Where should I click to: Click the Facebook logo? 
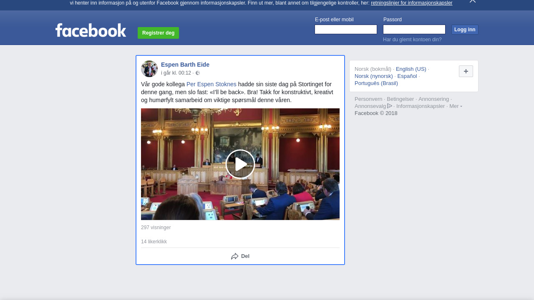[91, 30]
